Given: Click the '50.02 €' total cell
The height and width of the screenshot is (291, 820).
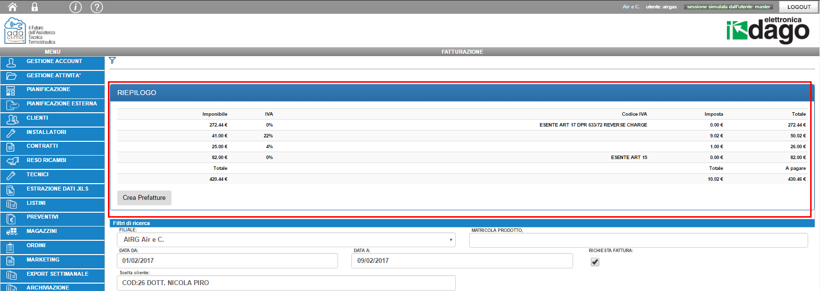Looking at the screenshot, I should (798, 136).
